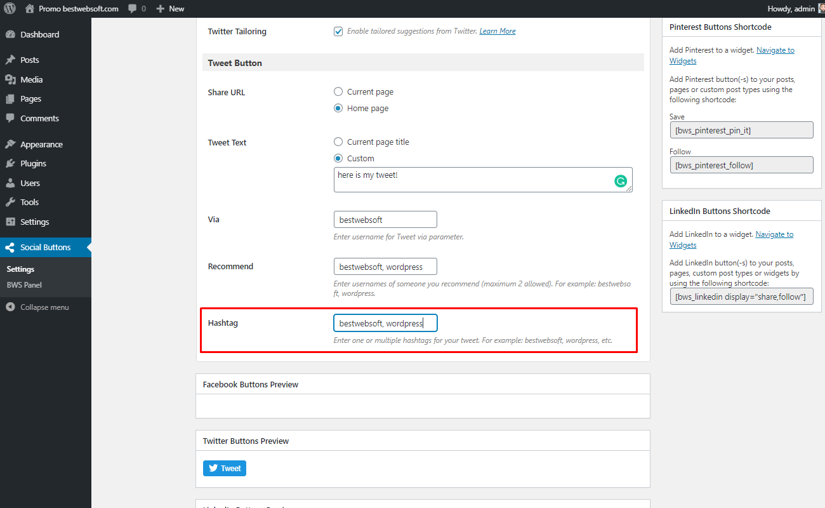Click the Learn More link

[x=498, y=31]
